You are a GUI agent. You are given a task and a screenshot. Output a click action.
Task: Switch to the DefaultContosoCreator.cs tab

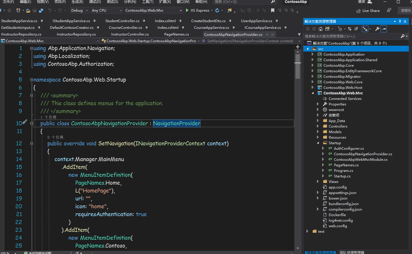click(x=72, y=28)
